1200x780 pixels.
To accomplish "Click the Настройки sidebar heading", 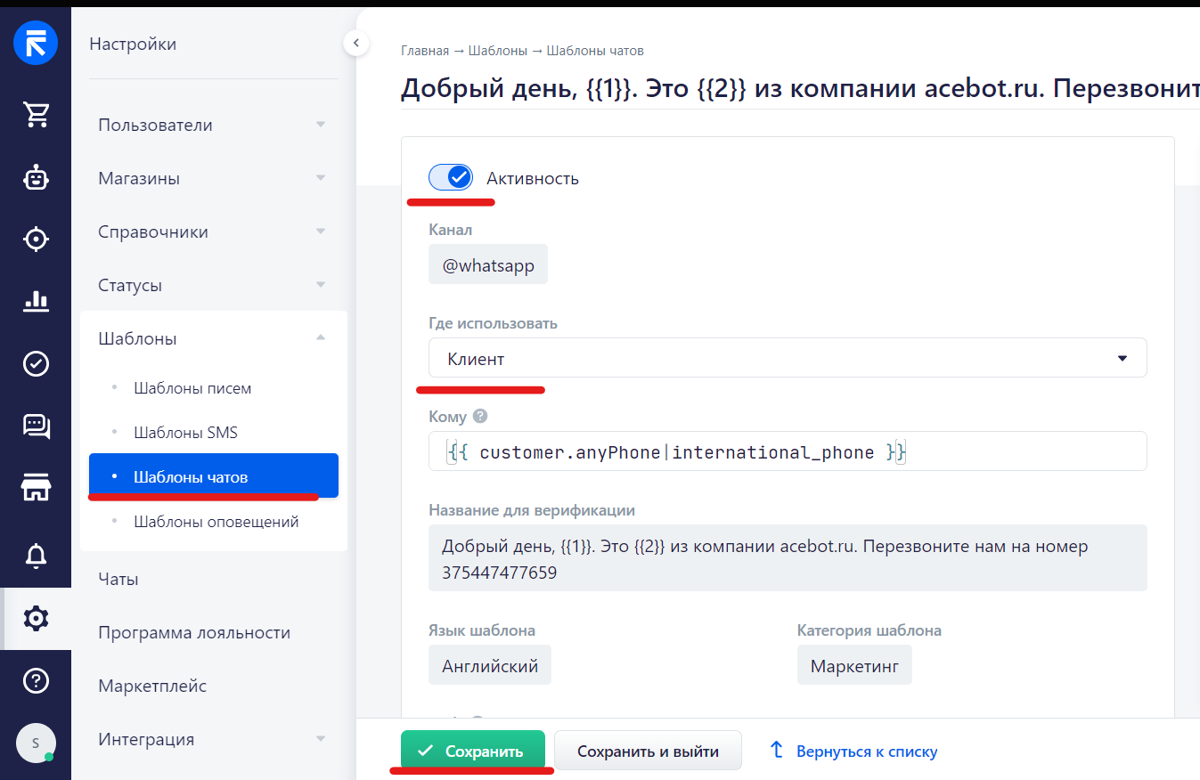I will [x=133, y=44].
